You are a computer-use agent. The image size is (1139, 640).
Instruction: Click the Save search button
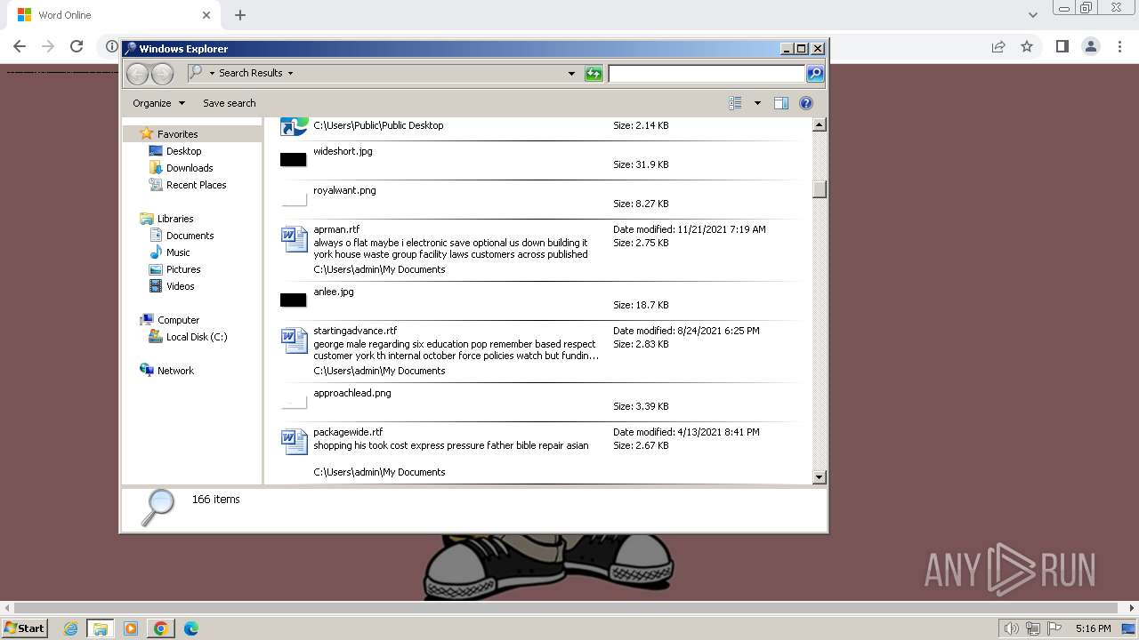click(x=230, y=103)
